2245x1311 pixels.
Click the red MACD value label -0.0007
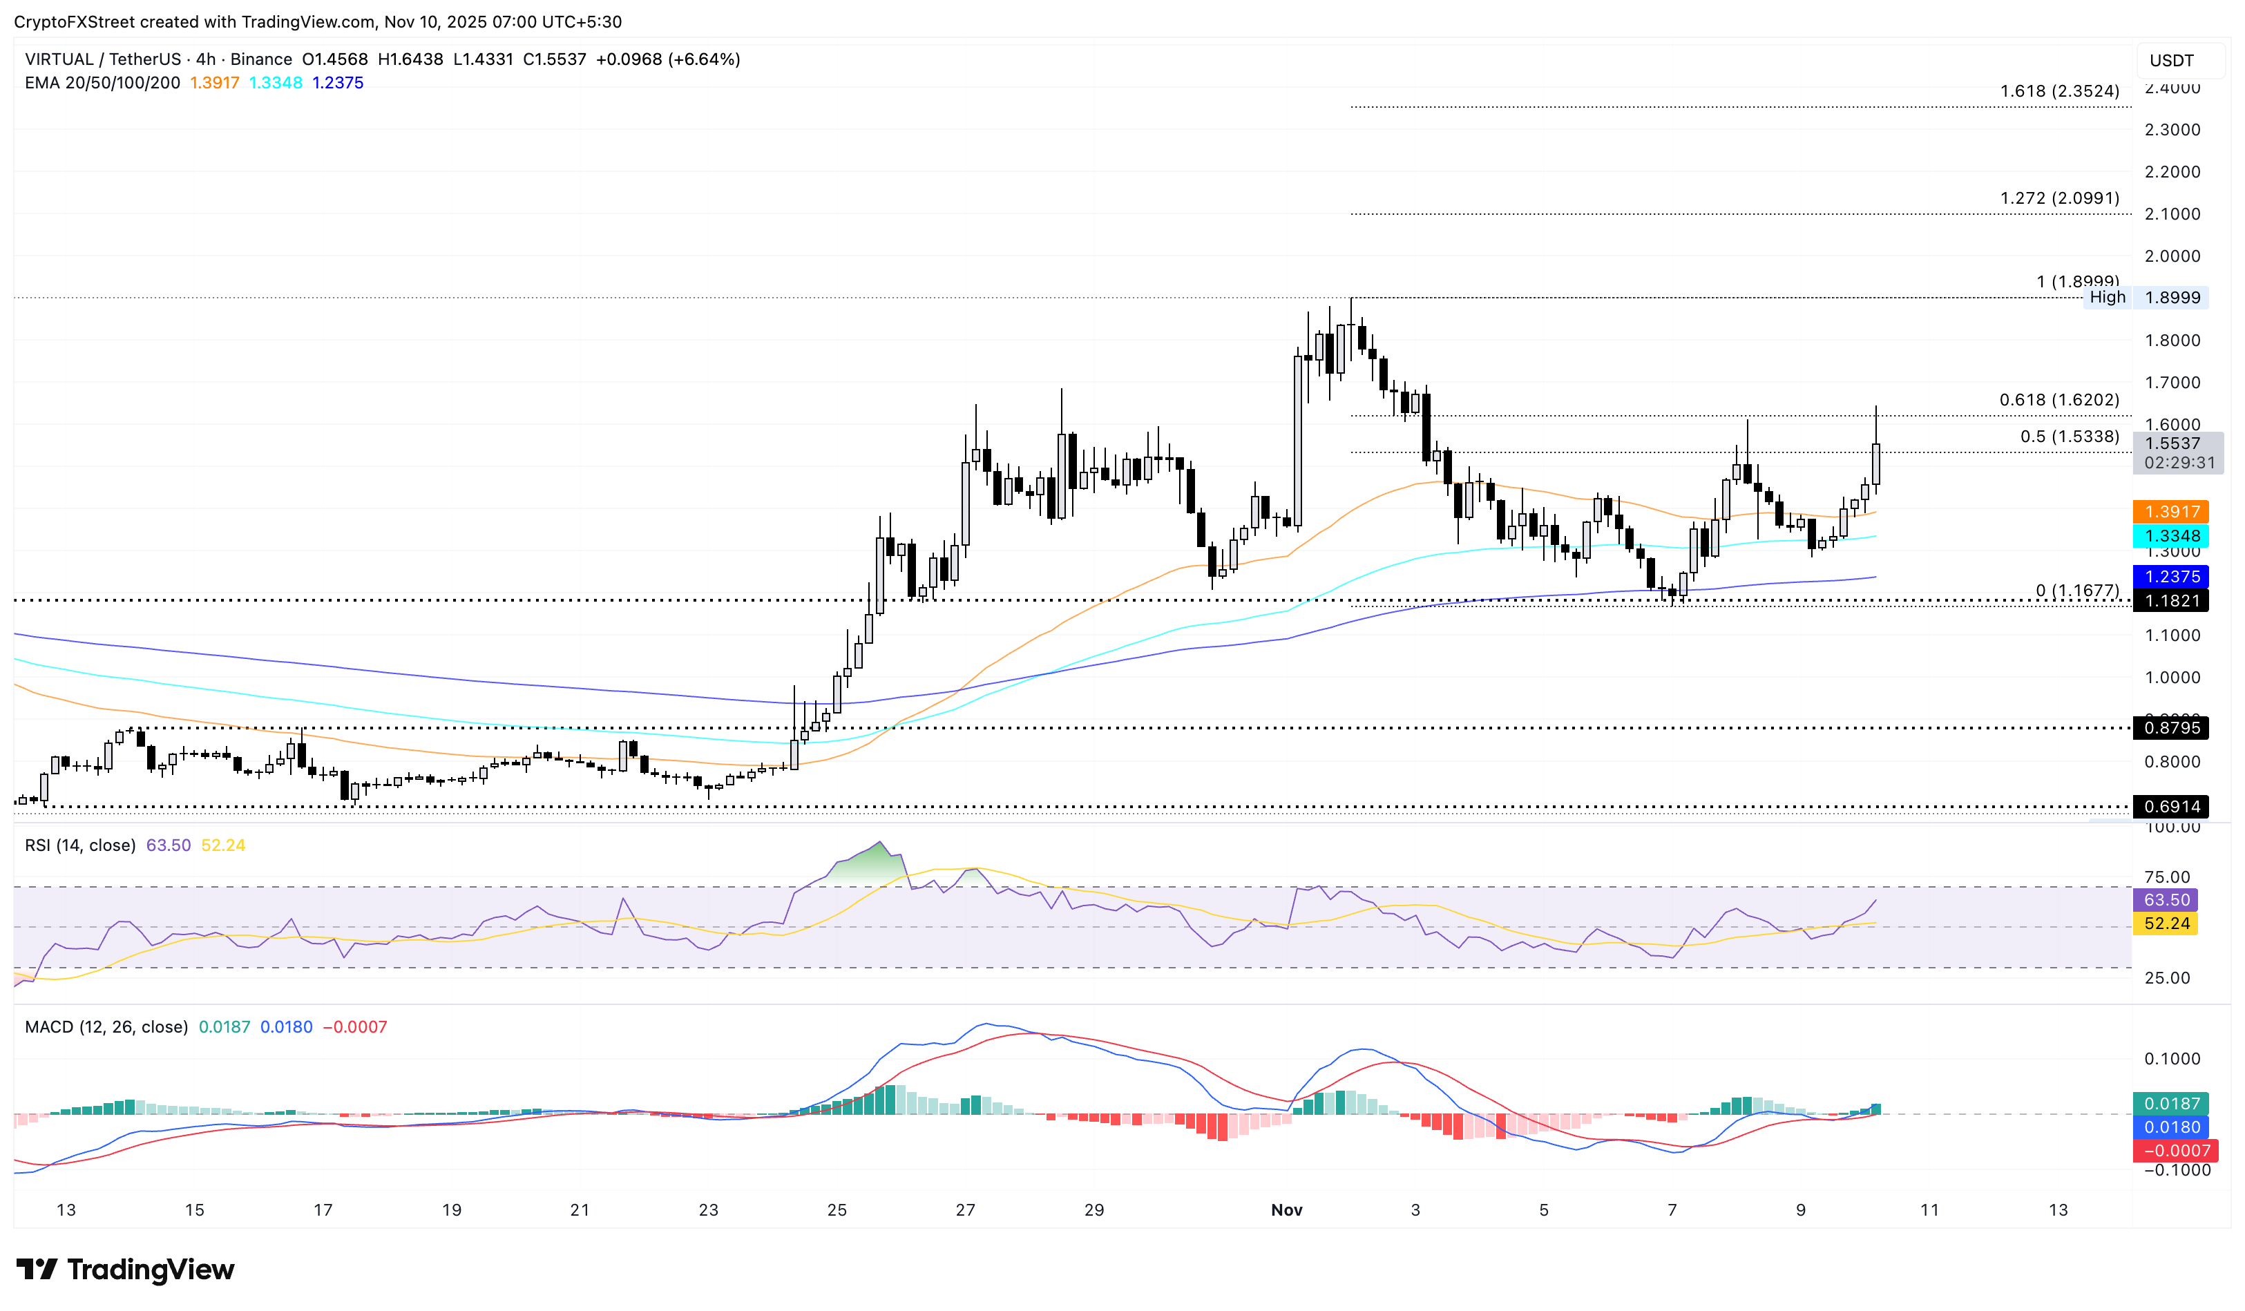click(2177, 1151)
